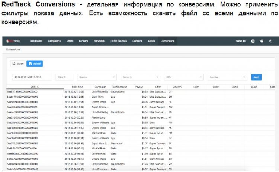279x172 pixels.
Task: Click the Firebird Lord campaign cell
Action: (98, 117)
